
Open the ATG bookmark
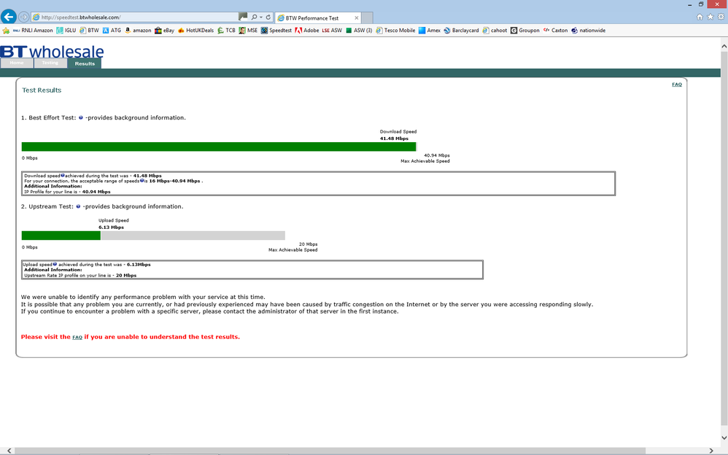(112, 31)
